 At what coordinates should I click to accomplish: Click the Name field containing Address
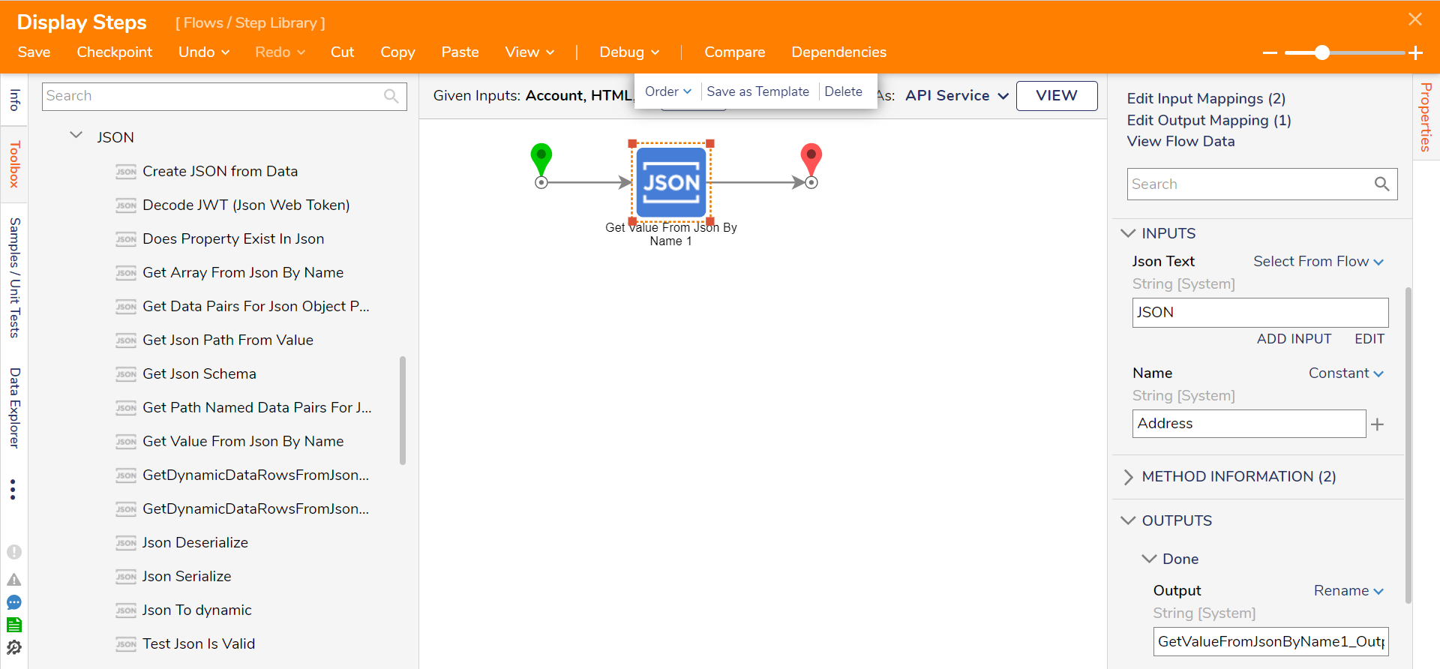click(x=1249, y=424)
